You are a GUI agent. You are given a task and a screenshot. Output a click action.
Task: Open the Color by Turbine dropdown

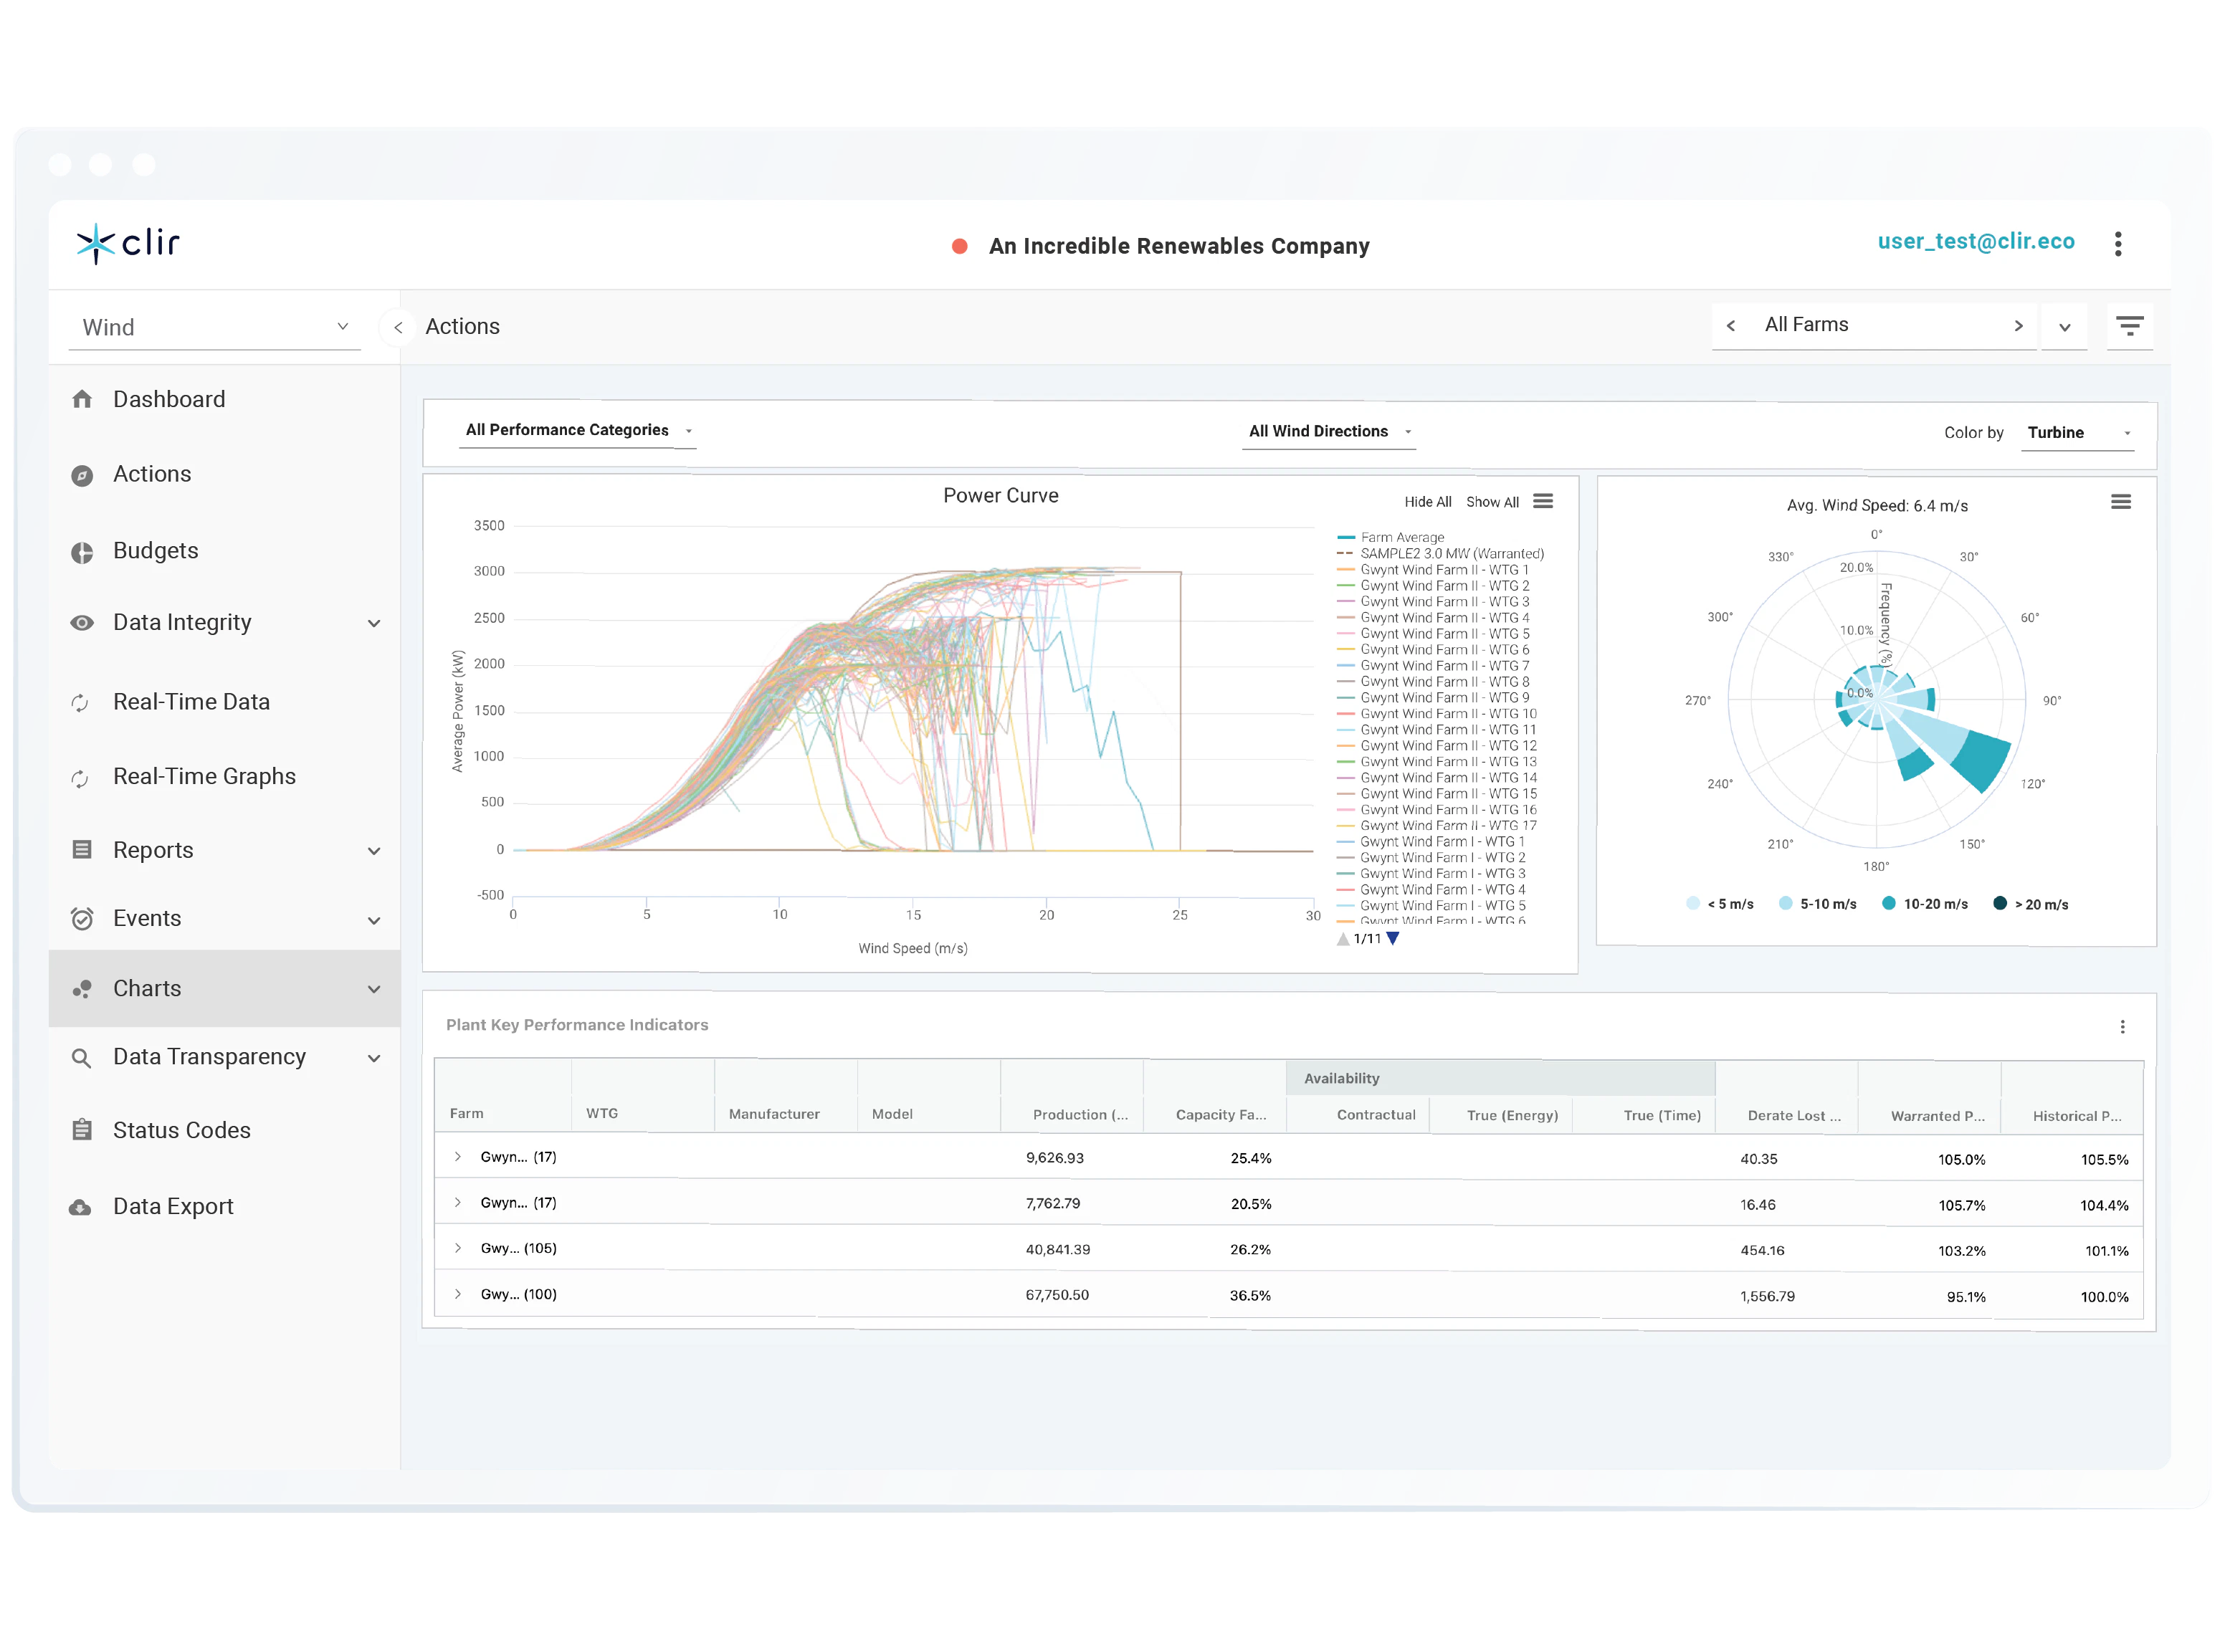point(2078,432)
